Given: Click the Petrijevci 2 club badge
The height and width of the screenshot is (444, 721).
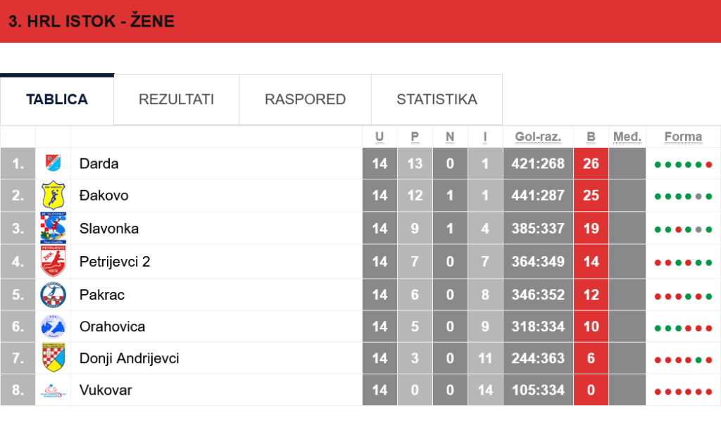Looking at the screenshot, I should [54, 262].
